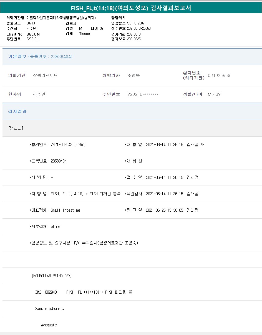The height and width of the screenshot is (335, 262).
Task: Click the 기본정보 section heading
Action: pyautogui.click(x=17, y=56)
